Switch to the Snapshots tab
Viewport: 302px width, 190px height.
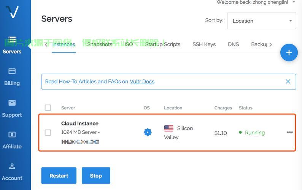click(x=100, y=44)
